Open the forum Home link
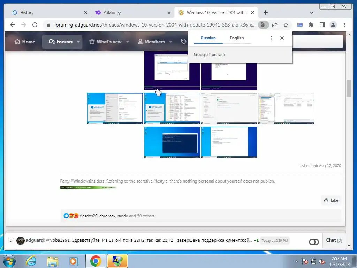Screen dimensions: 357x268 25,42
